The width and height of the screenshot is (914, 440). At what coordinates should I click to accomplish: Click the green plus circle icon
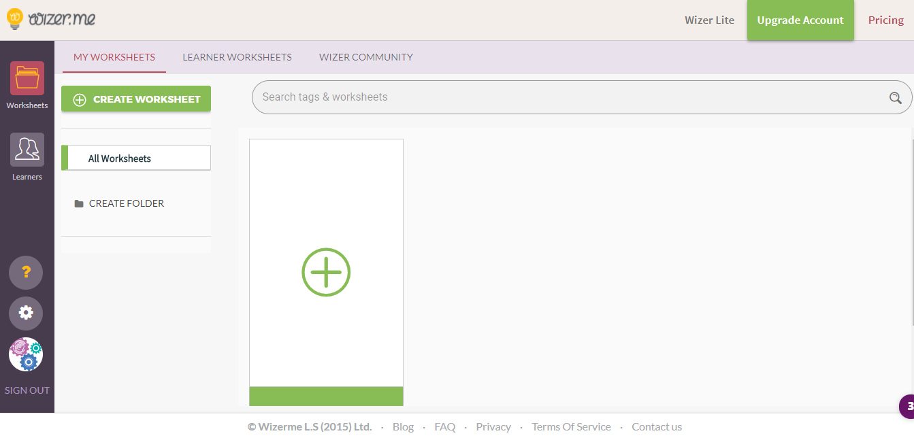(326, 272)
